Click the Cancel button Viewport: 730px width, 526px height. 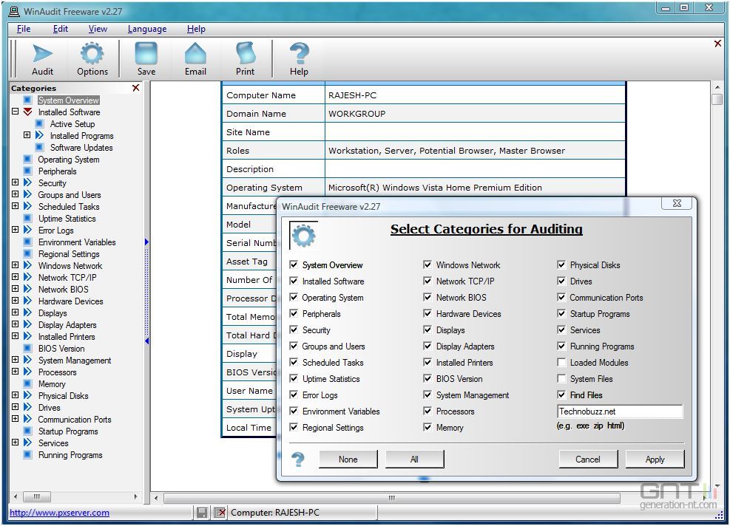pyautogui.click(x=588, y=459)
